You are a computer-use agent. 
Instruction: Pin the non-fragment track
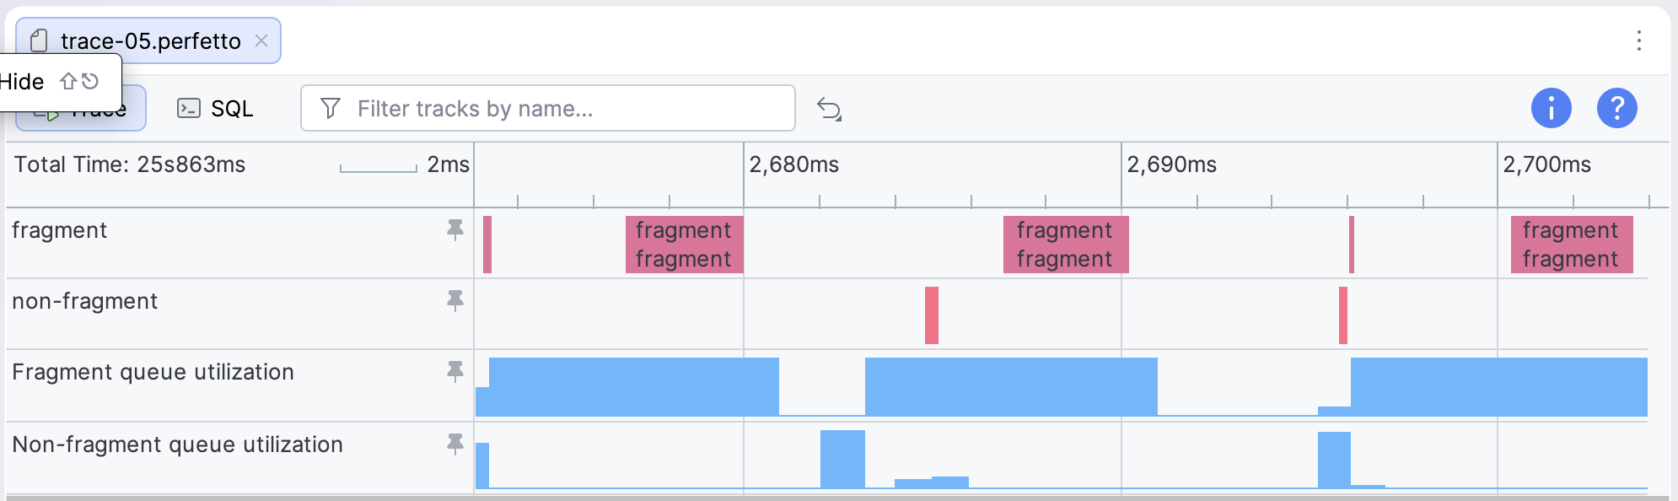point(455,301)
